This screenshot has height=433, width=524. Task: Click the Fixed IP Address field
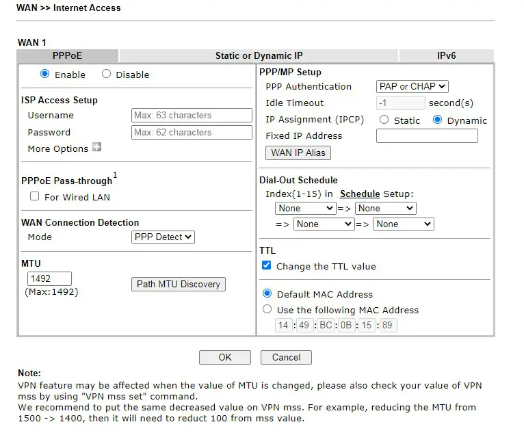pos(427,135)
